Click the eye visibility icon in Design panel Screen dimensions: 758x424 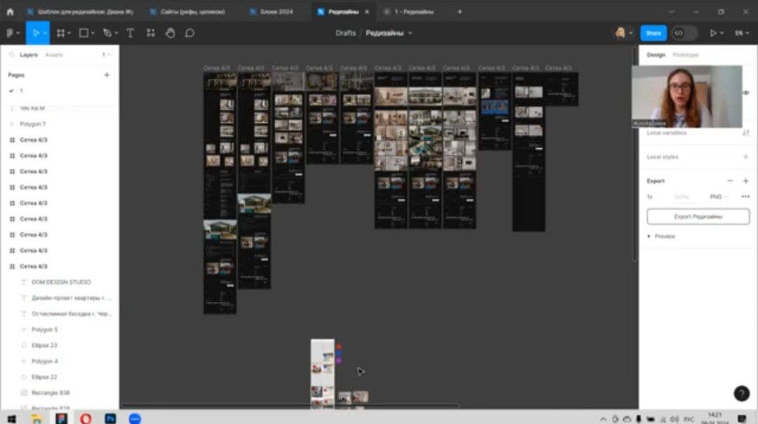click(746, 93)
